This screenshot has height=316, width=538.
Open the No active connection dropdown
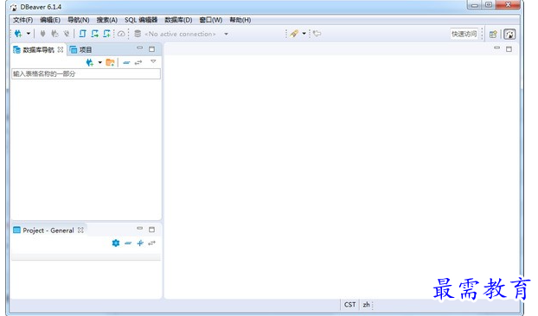(226, 34)
